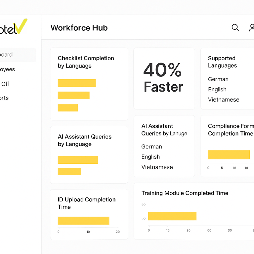The height and width of the screenshot is (254, 254).
Task: Select Vietnamese under Supported Languages
Action: (224, 100)
